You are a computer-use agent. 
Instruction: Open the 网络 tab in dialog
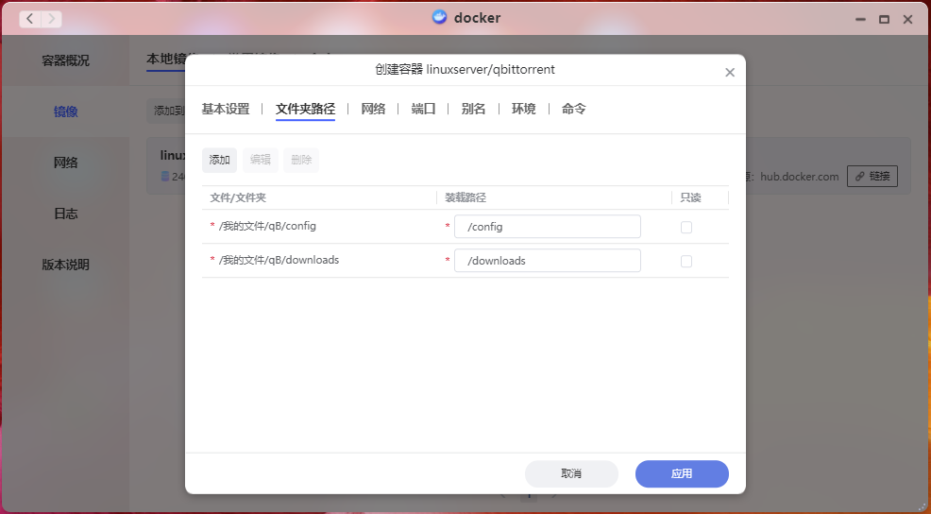tap(373, 109)
